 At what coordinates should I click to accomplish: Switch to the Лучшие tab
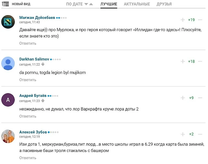(x=109, y=4)
